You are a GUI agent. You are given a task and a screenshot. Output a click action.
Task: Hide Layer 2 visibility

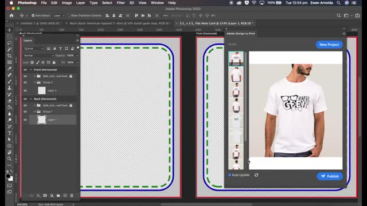(x=25, y=90)
